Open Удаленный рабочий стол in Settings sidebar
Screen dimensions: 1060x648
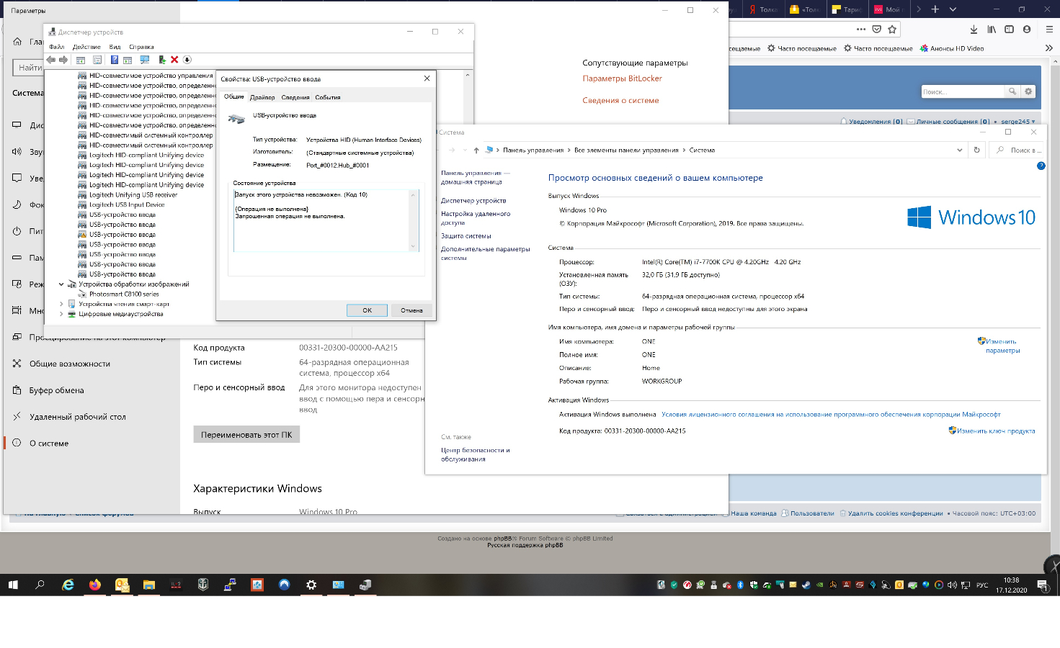click(x=78, y=417)
